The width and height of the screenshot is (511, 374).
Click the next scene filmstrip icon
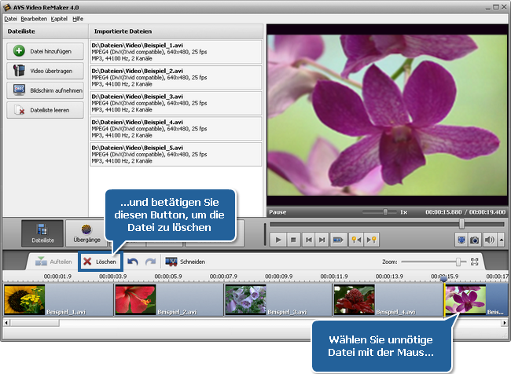coord(338,240)
